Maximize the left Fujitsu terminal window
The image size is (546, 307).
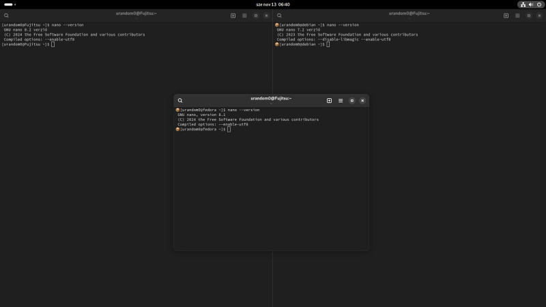tap(256, 16)
